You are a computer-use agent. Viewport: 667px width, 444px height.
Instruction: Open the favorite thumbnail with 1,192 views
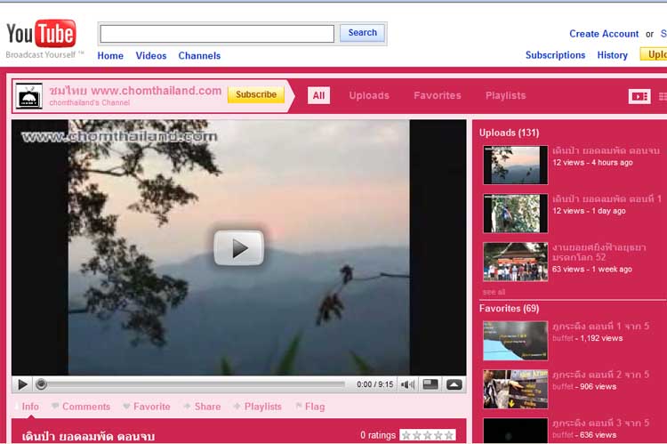[x=515, y=341]
